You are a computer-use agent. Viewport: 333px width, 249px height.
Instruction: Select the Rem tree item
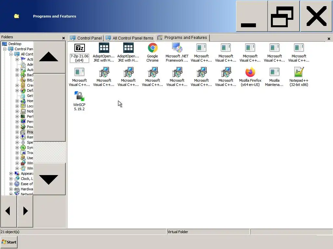[30, 137]
